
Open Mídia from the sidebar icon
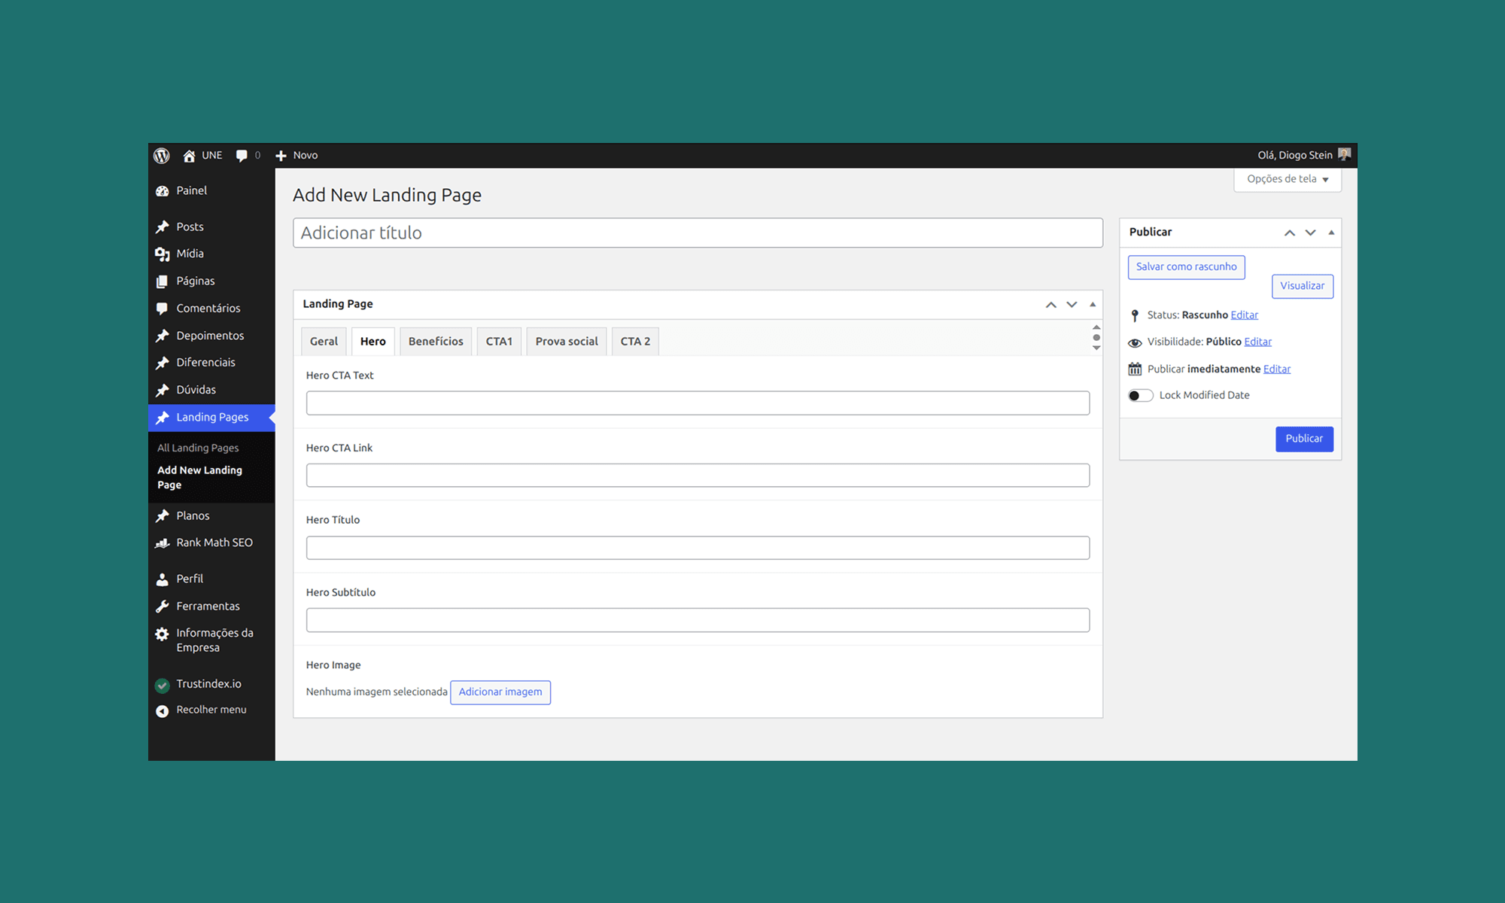[163, 254]
